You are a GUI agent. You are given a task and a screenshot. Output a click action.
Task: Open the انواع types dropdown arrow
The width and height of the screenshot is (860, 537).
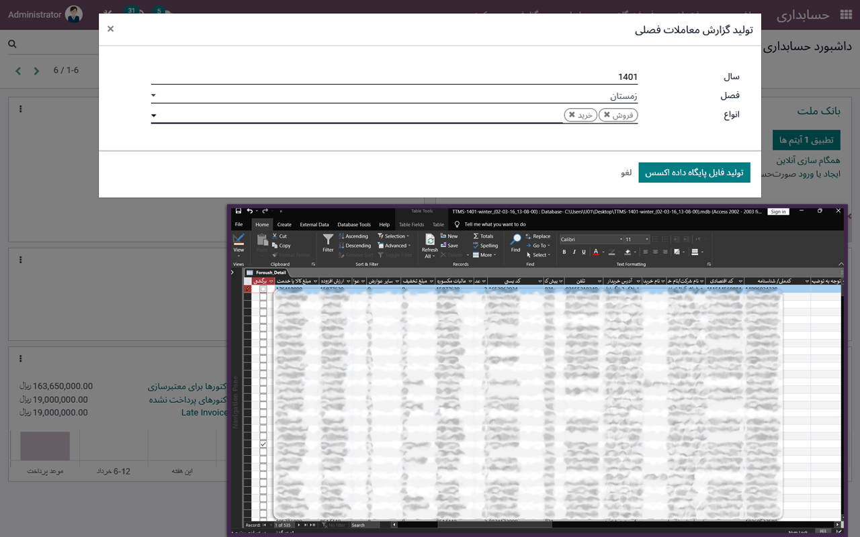(x=154, y=115)
